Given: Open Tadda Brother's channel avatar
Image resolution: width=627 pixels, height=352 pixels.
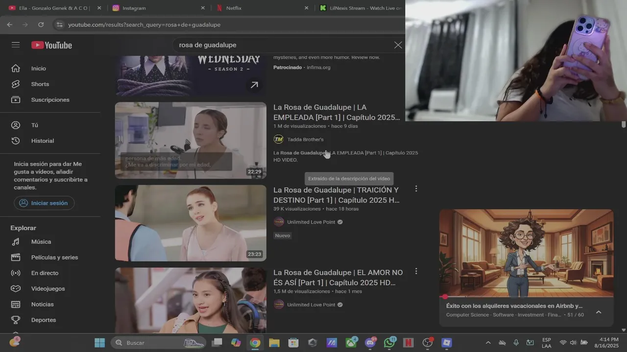Looking at the screenshot, I should [278, 139].
